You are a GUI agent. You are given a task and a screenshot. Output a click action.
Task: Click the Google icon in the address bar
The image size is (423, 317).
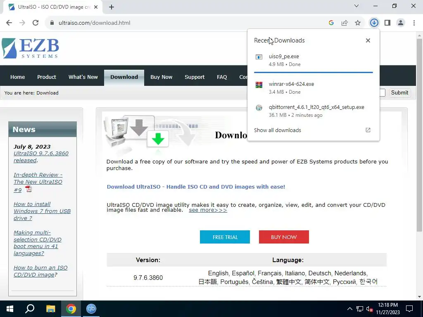(x=331, y=23)
